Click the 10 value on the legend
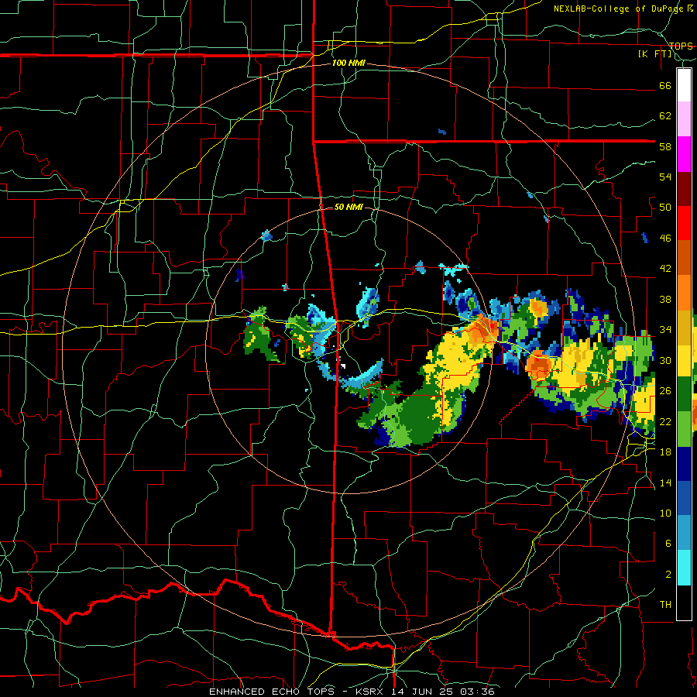 [665, 513]
